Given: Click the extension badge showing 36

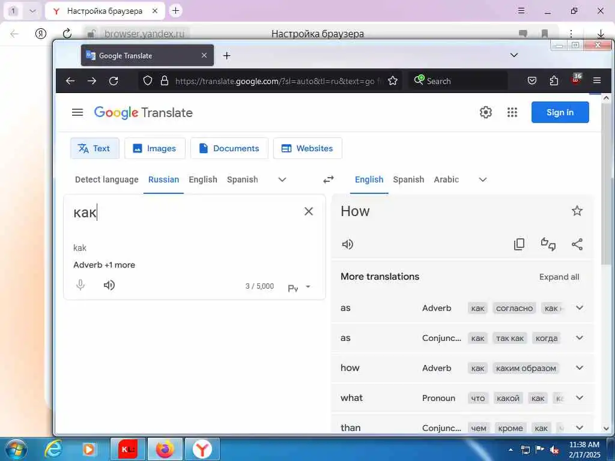Looking at the screenshot, I should click(577, 79).
